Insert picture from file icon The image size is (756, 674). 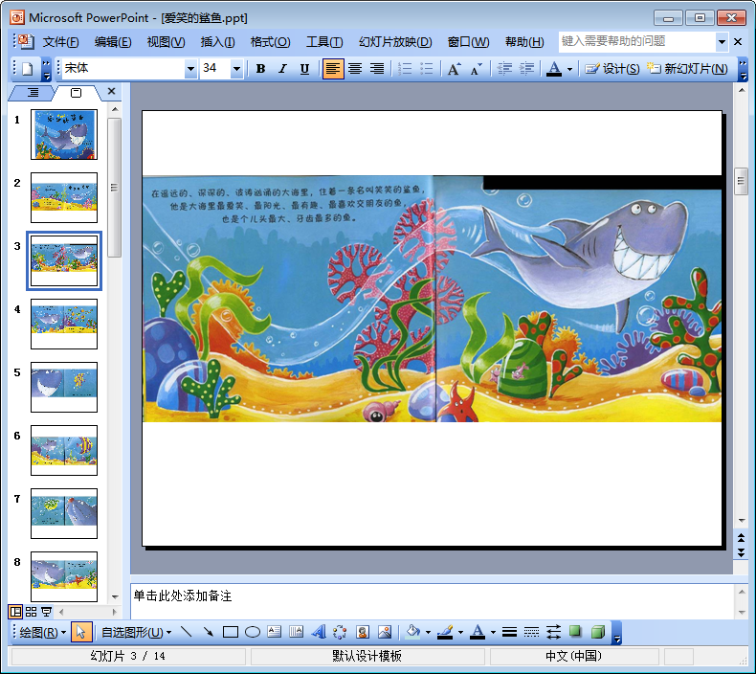click(385, 632)
